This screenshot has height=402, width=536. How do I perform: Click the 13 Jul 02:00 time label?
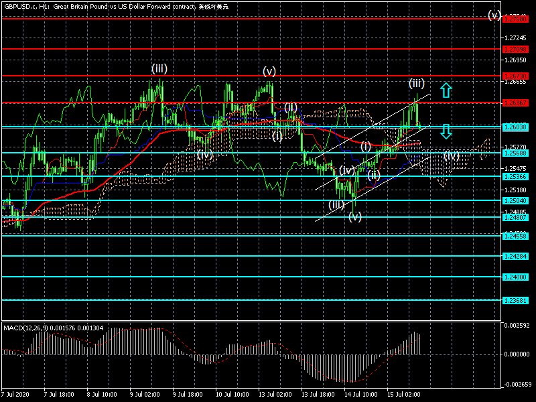pos(275,394)
